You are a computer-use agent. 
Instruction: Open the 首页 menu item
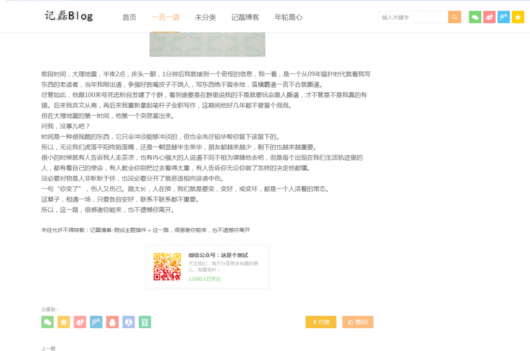[x=129, y=17]
